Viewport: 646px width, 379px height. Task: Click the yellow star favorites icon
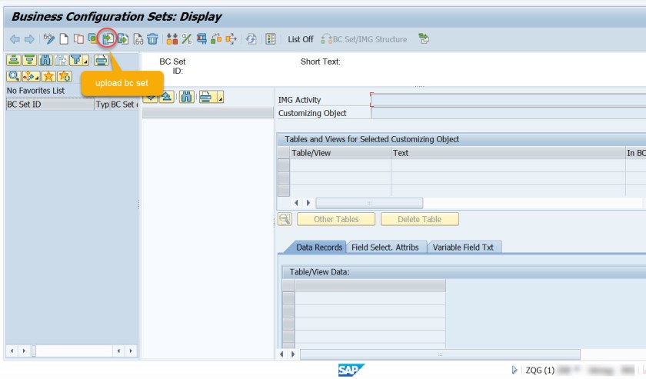pos(48,76)
